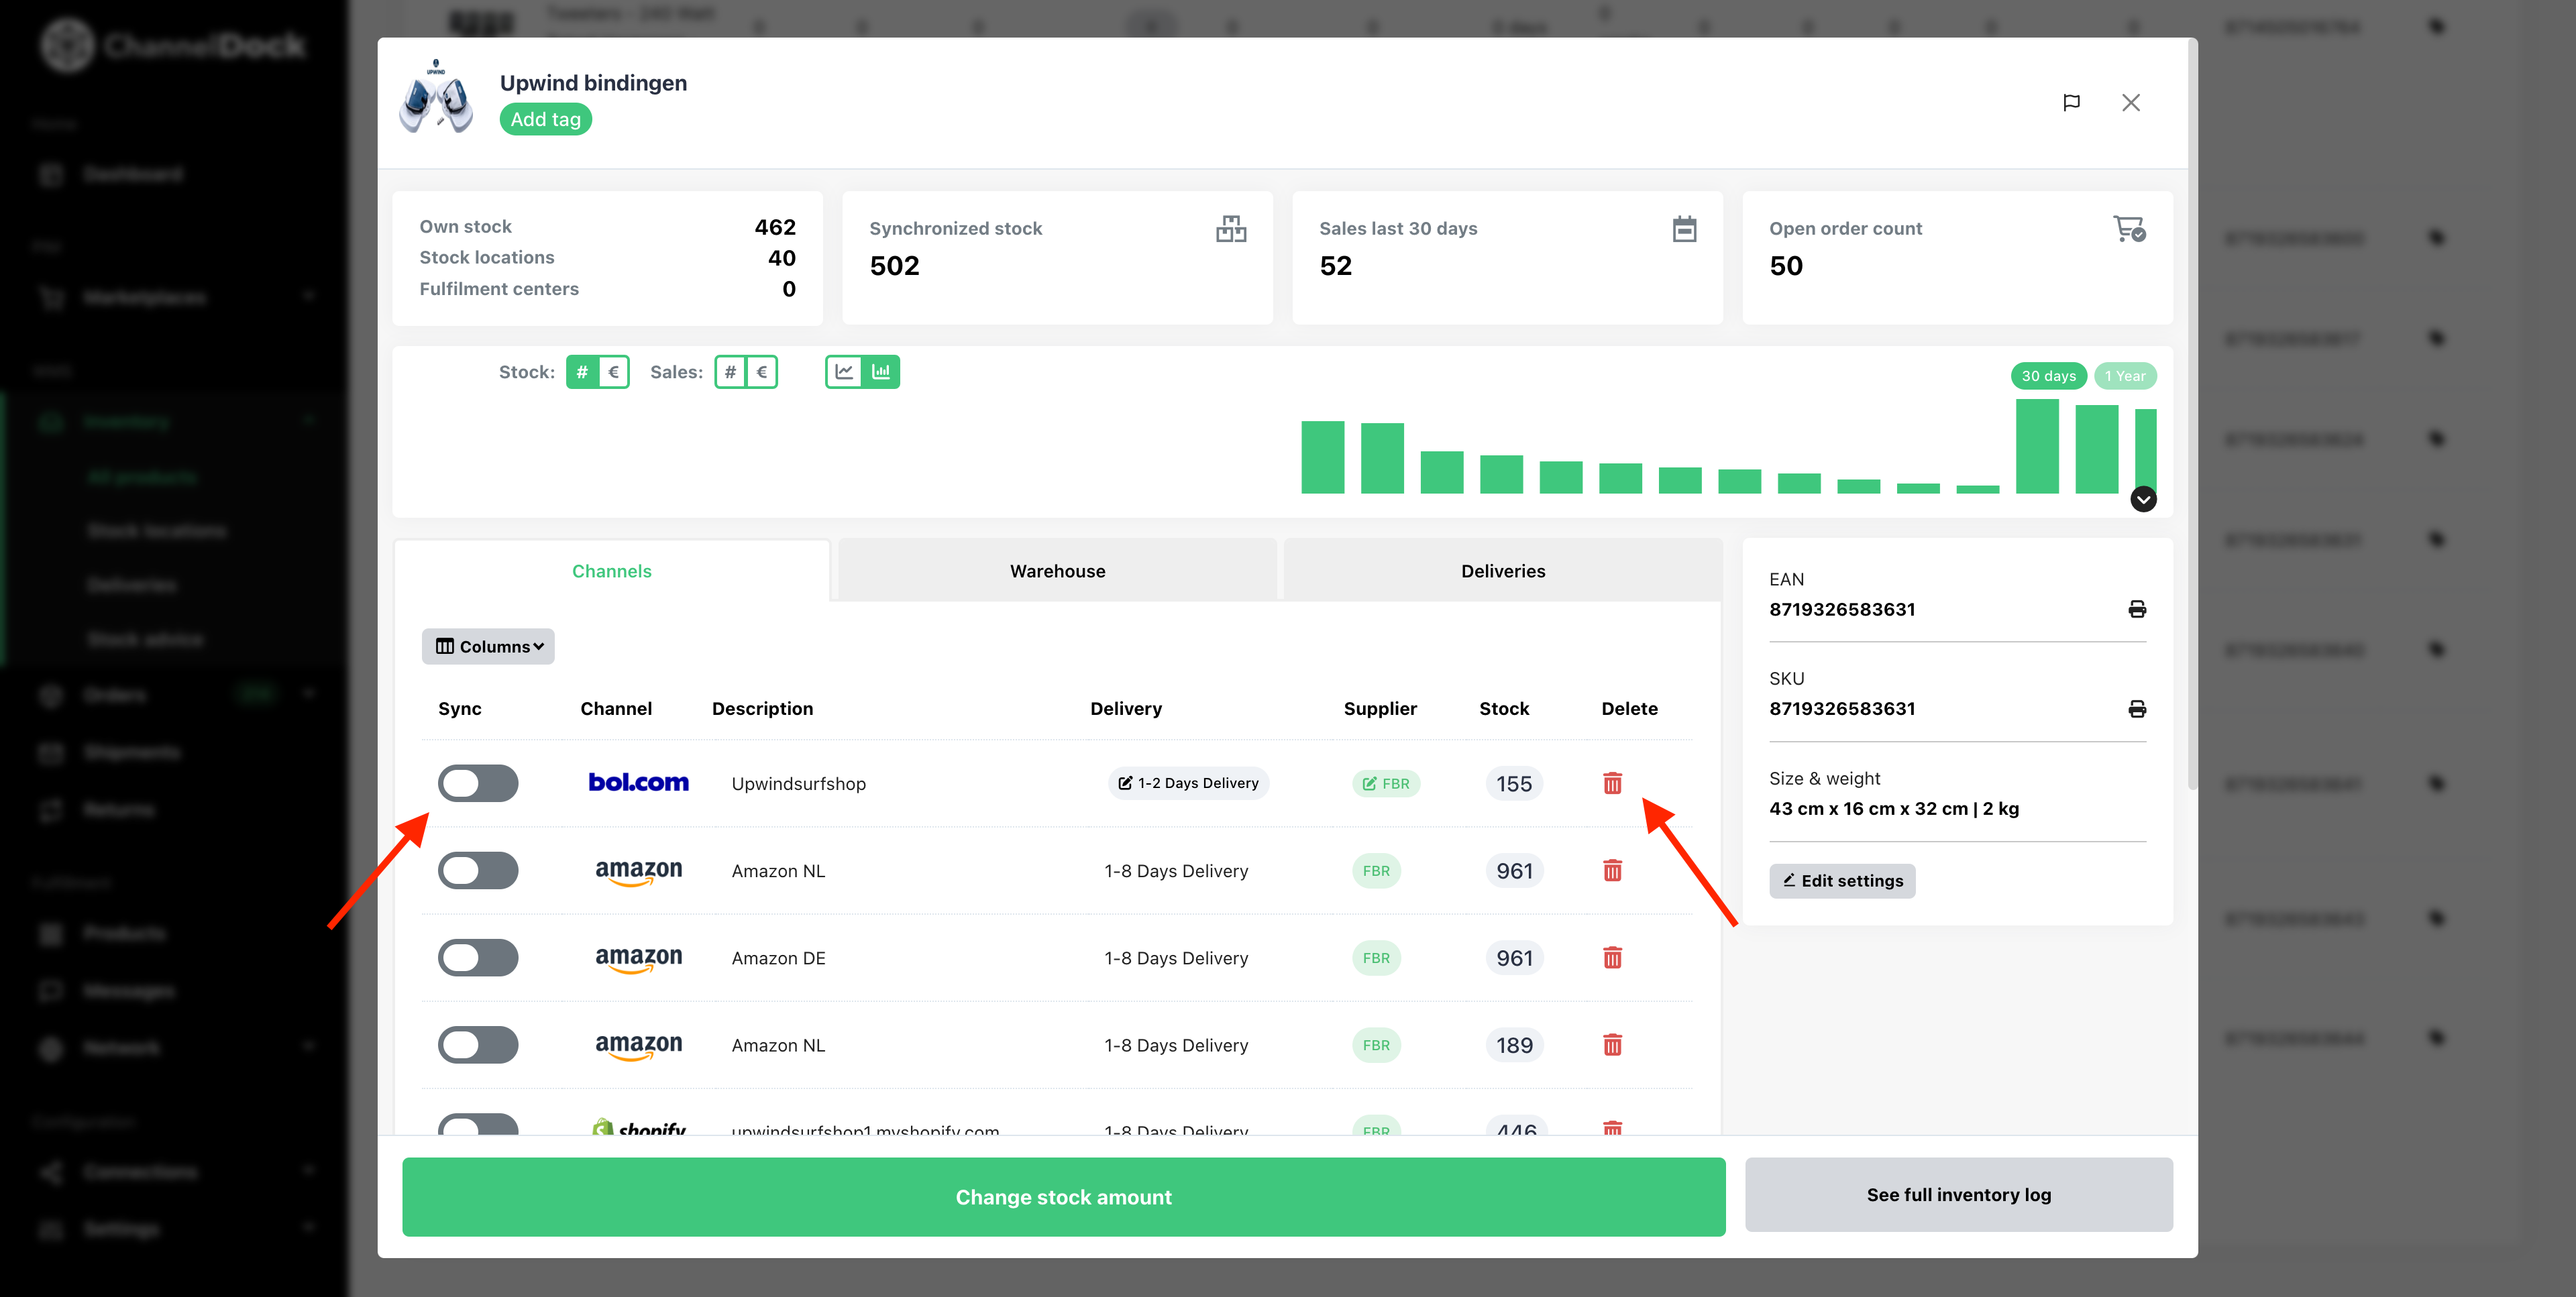Show sales in number of units
2576x1297 pixels.
coord(730,372)
